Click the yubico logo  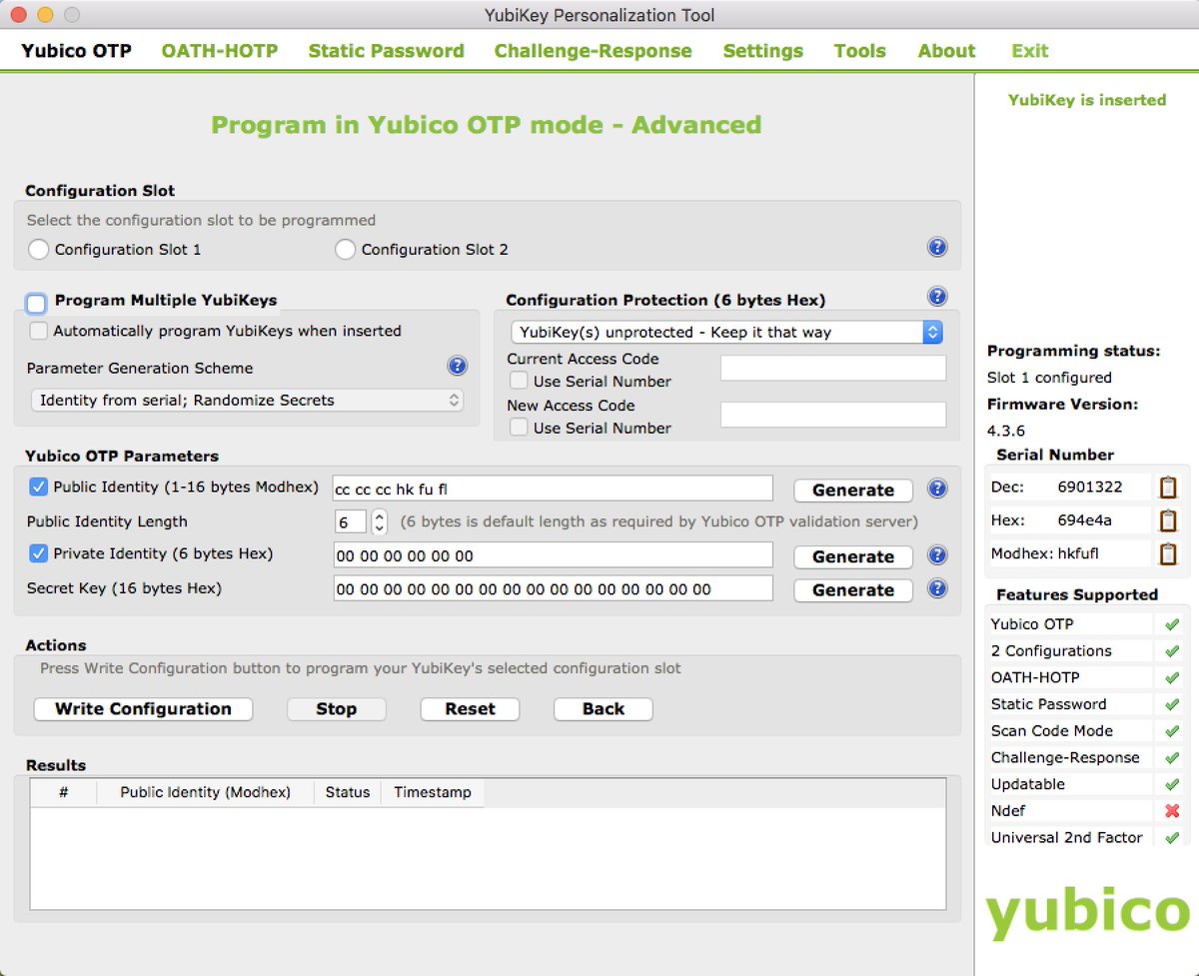pyautogui.click(x=1087, y=912)
